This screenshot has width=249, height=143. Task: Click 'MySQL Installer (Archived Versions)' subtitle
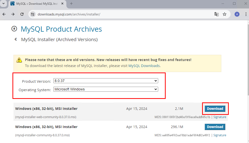coord(59,39)
